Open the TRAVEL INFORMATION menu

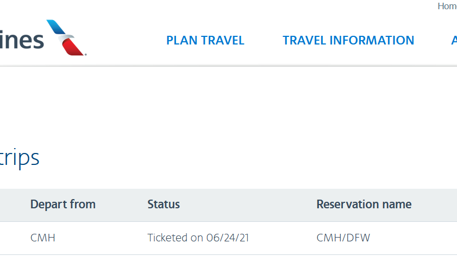point(348,41)
